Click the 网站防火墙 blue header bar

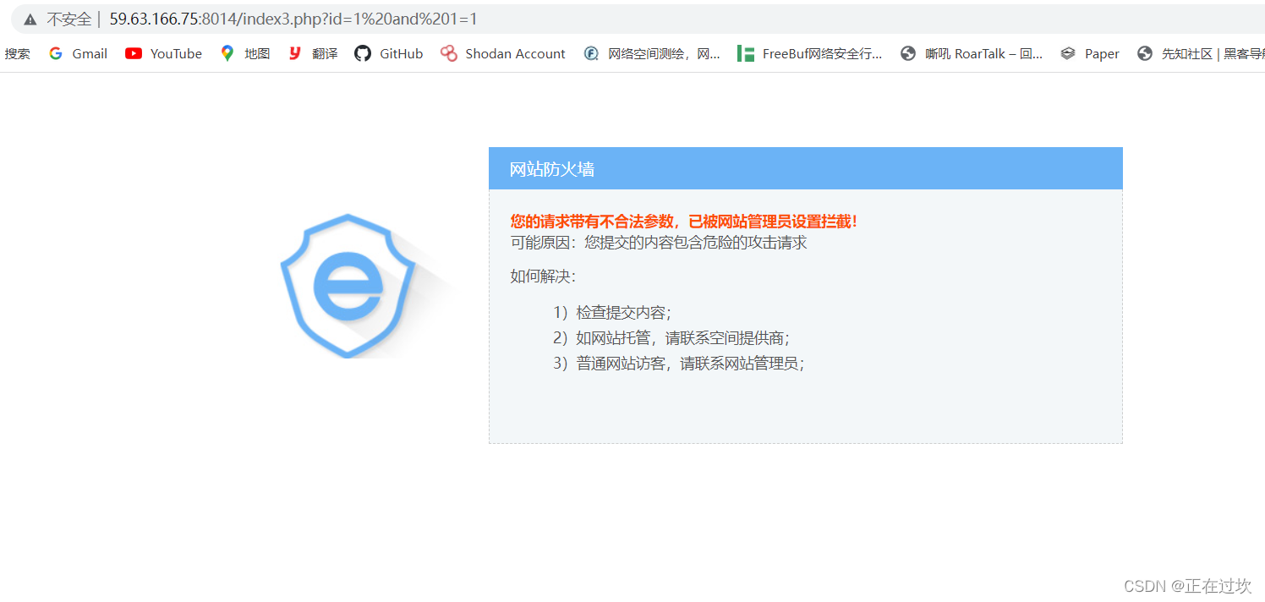(805, 168)
